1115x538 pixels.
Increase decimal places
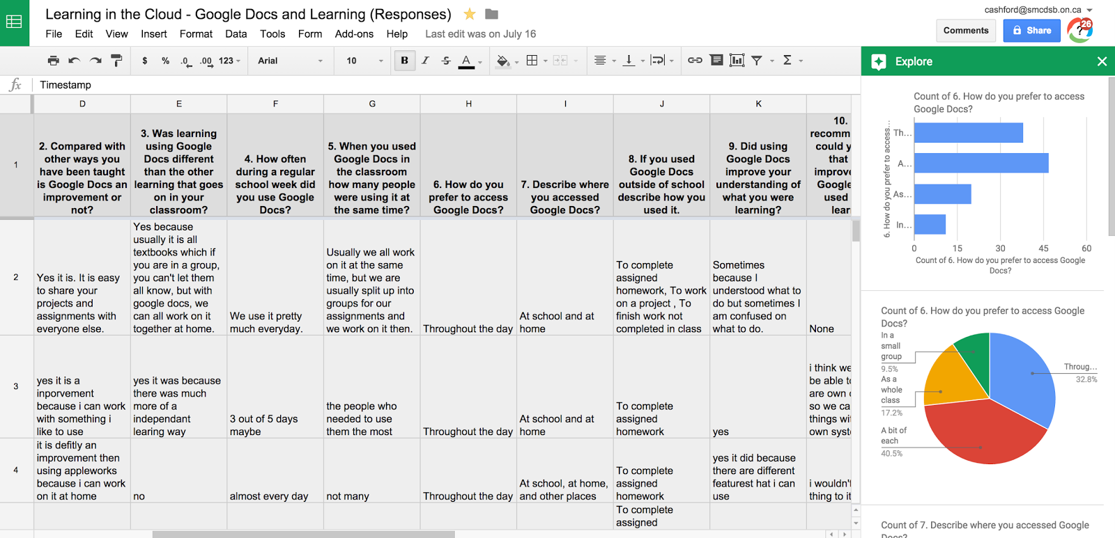[206, 61]
